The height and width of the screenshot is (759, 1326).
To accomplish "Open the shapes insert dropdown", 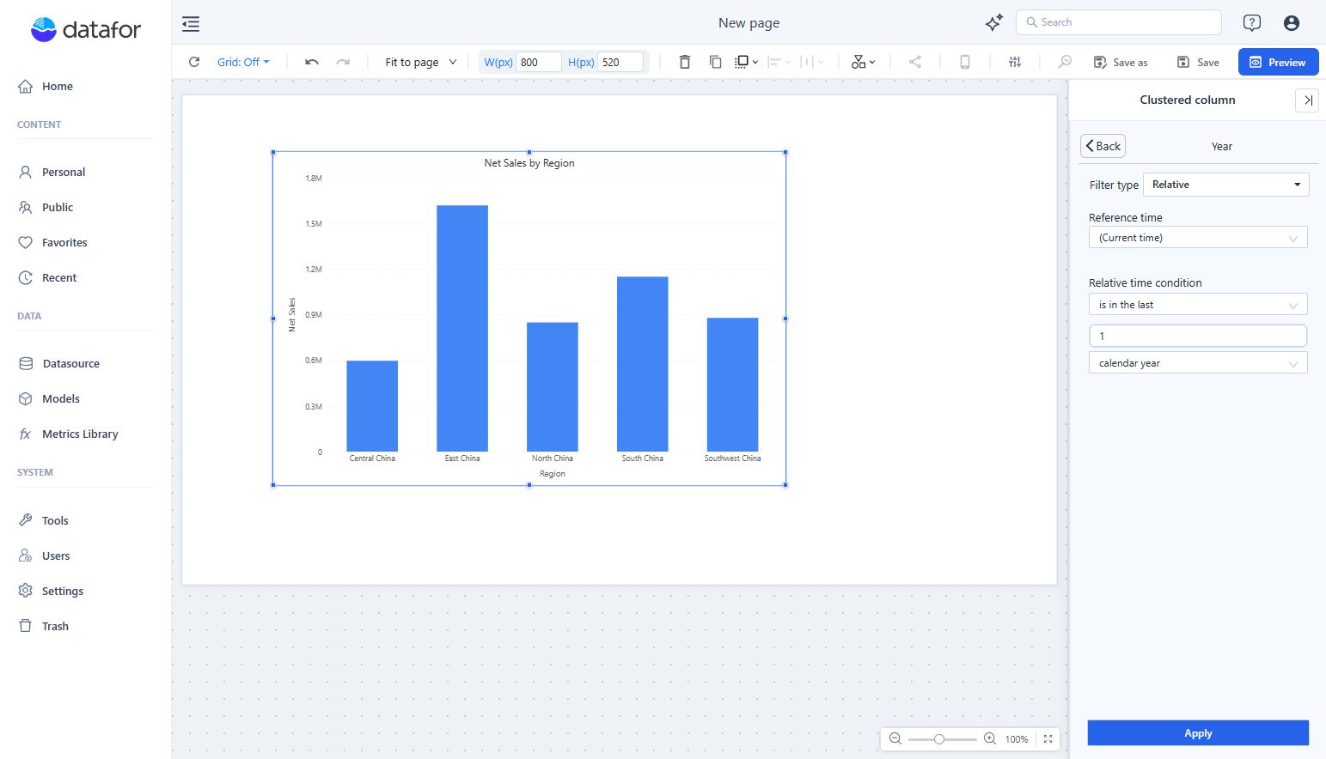I will 863,62.
